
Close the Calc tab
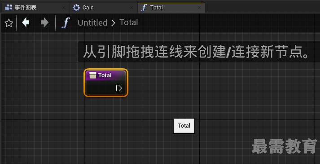[132, 8]
